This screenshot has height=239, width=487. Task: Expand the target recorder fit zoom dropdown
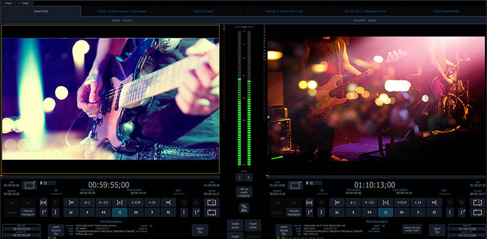pyautogui.click(x=314, y=183)
